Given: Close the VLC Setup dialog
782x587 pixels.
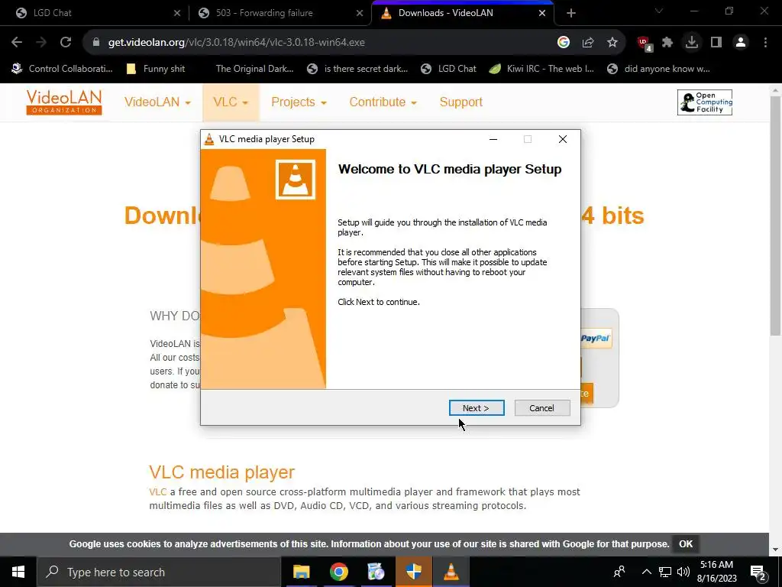Looking at the screenshot, I should click(x=563, y=139).
